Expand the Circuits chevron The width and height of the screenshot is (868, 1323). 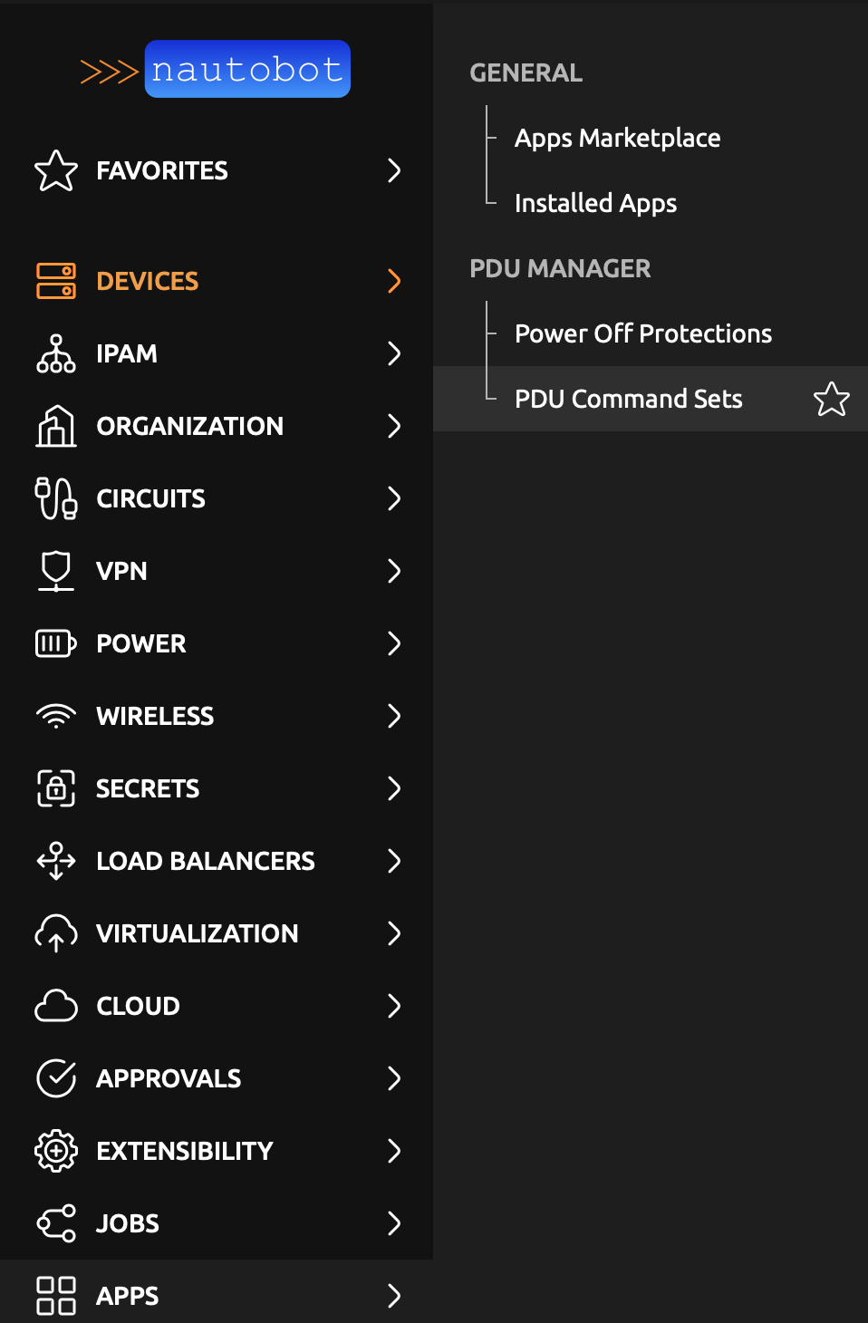click(394, 498)
